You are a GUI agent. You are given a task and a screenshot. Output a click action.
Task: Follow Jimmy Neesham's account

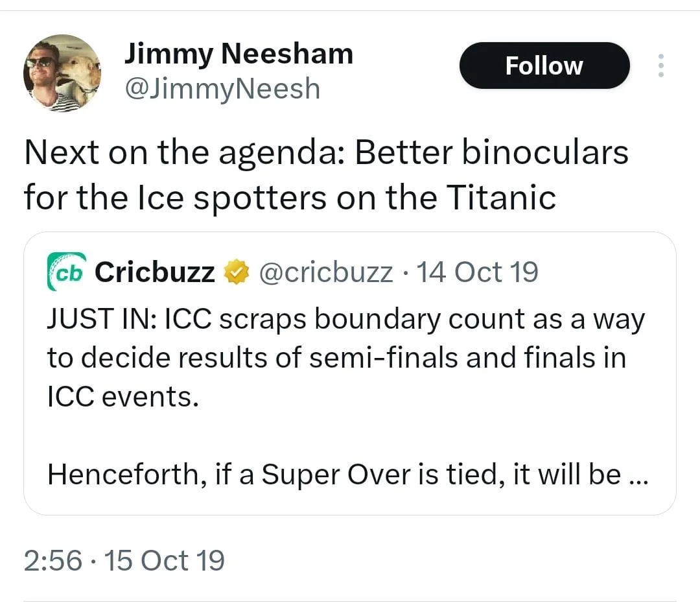pos(544,65)
